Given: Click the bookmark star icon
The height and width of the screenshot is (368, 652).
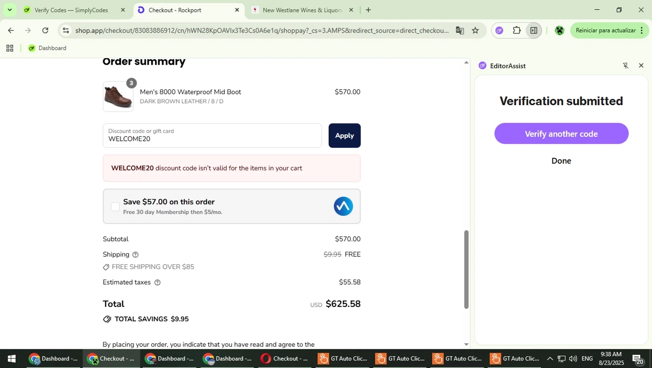Looking at the screenshot, I should [475, 30].
